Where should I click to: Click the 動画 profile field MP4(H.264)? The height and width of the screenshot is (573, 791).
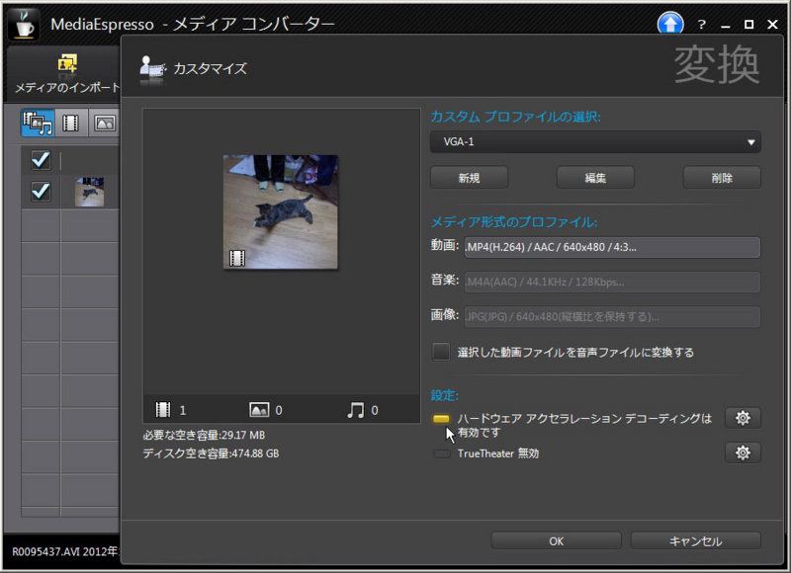coord(612,247)
